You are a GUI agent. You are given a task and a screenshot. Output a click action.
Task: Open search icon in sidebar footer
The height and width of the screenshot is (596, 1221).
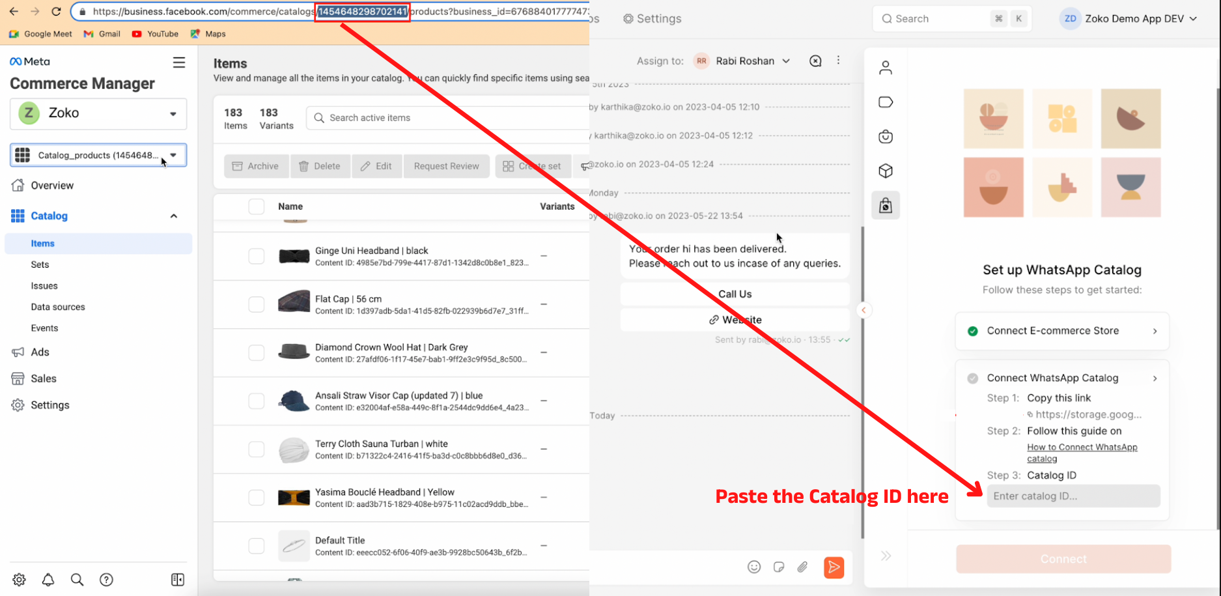click(x=77, y=580)
